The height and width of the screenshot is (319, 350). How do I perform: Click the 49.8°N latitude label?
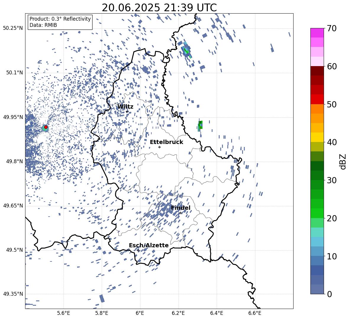[x=15, y=161]
